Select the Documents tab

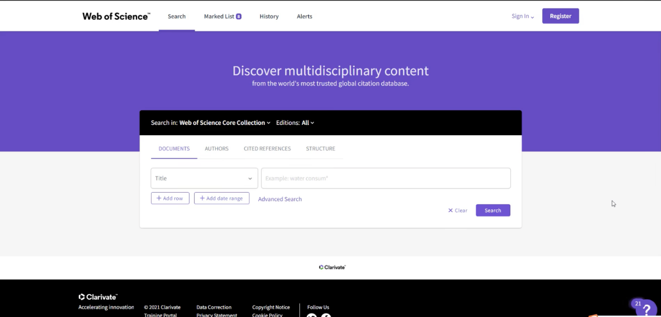[x=174, y=149]
